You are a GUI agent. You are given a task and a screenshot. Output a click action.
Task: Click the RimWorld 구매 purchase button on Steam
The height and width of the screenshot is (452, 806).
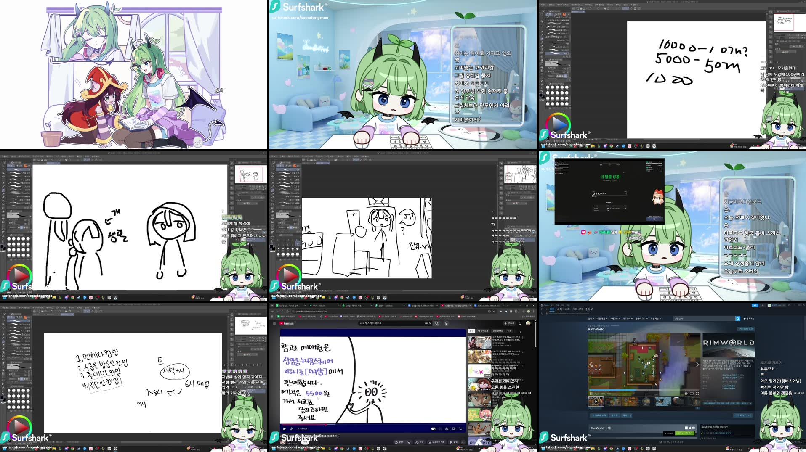pyautogui.click(x=685, y=433)
